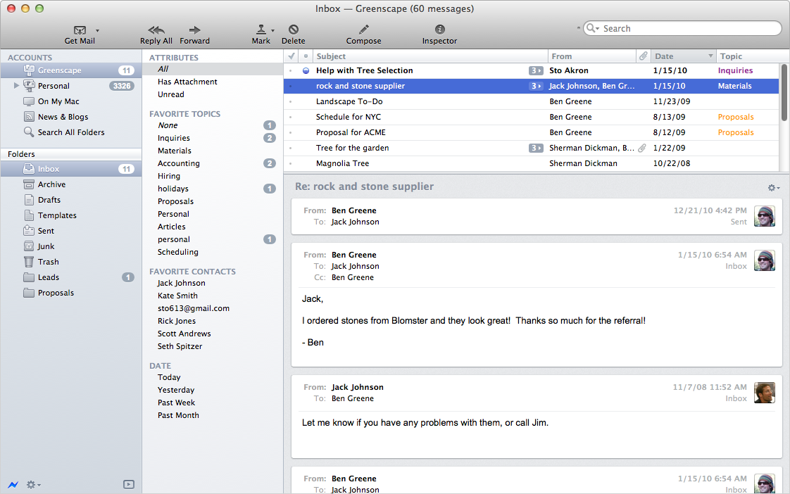This screenshot has height=494, width=790.
Task: Click the activity icon in bottom-left corner
Action: tap(13, 484)
